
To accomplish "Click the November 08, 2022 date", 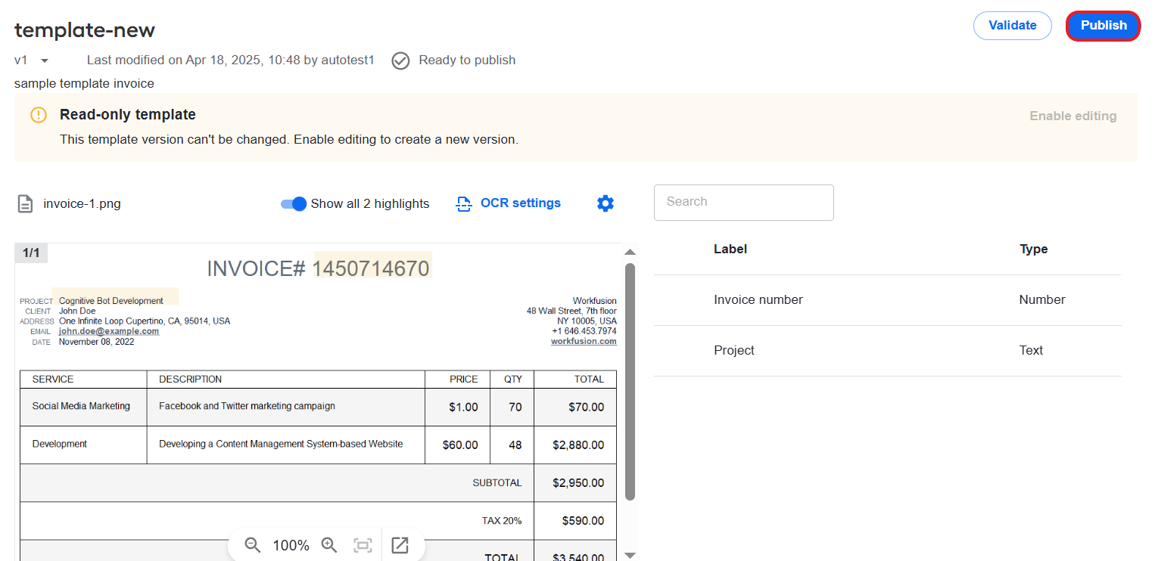I will [96, 342].
